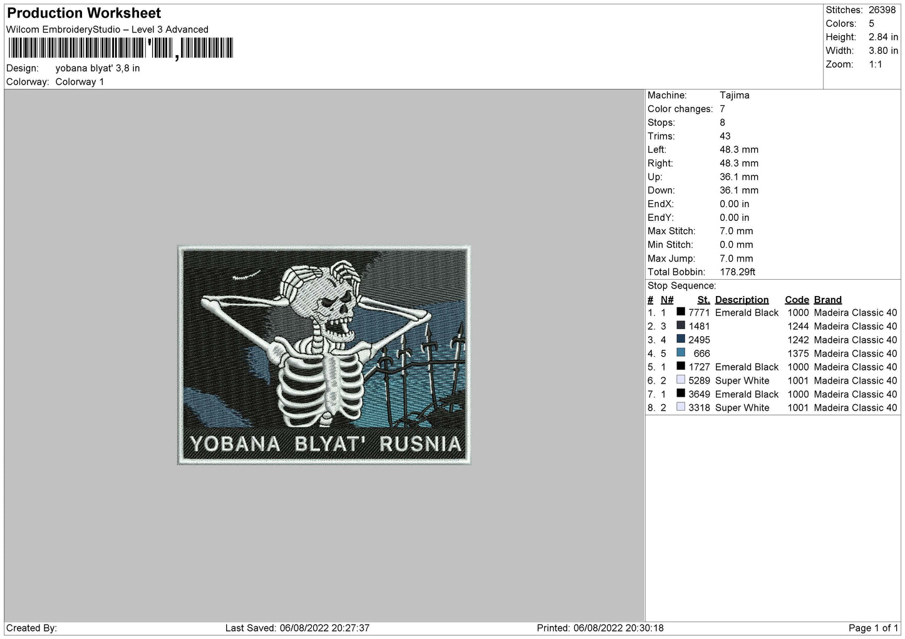
Task: Click thread code "1244"
Action: click(x=799, y=327)
